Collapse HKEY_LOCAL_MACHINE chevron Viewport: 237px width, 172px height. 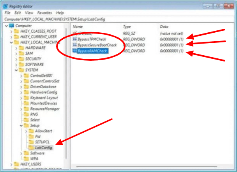tap(11, 42)
